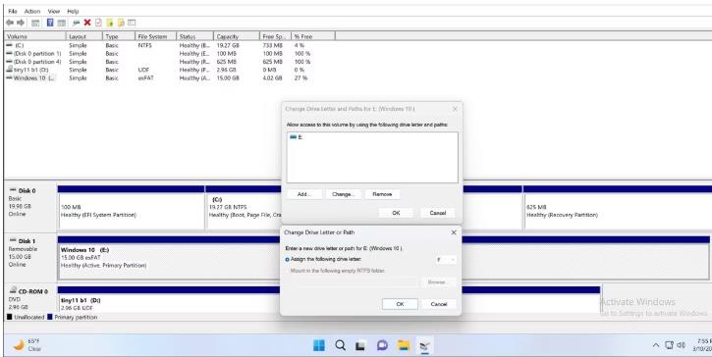Viewport: 712px width, 357px height.
Task: Confirm with OK in Change Drive Letter dialog
Action: pyautogui.click(x=400, y=304)
